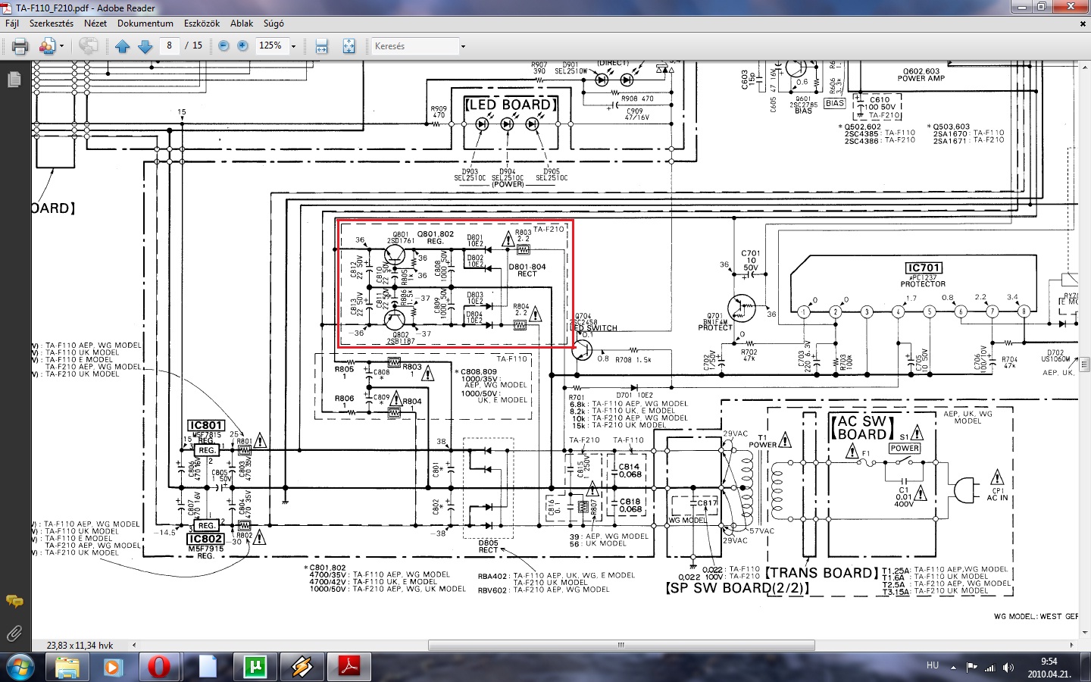
Task: Open the Action Center flag icon
Action: click(x=972, y=668)
